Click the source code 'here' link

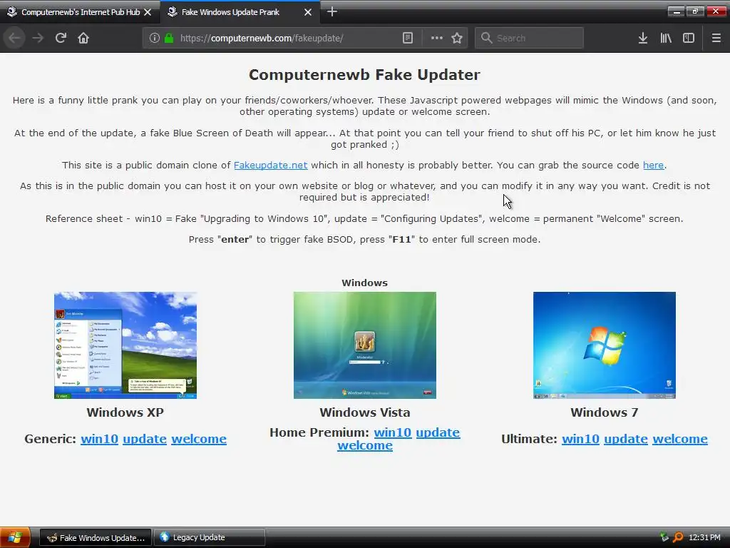[x=653, y=166]
